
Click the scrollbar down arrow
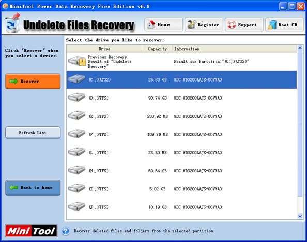coord(300,216)
